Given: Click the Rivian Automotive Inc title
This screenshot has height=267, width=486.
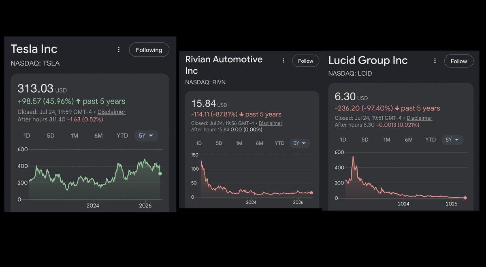Looking at the screenshot, I should click(x=224, y=65).
